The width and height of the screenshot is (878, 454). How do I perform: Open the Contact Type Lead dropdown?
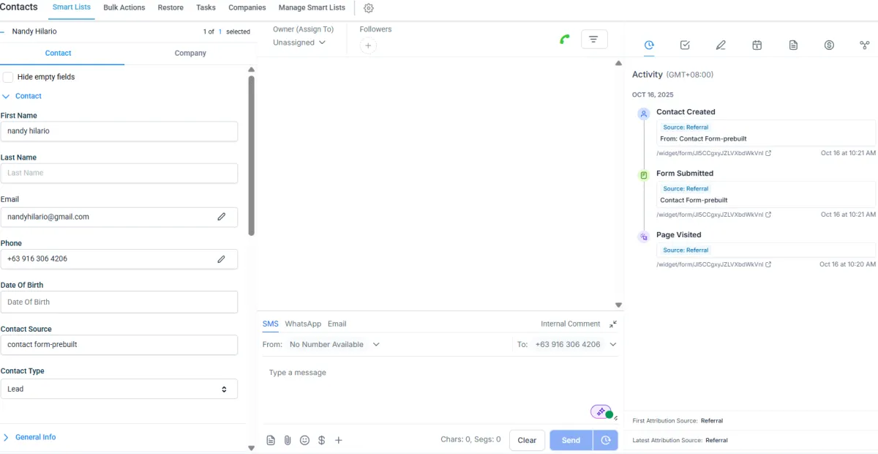point(119,389)
